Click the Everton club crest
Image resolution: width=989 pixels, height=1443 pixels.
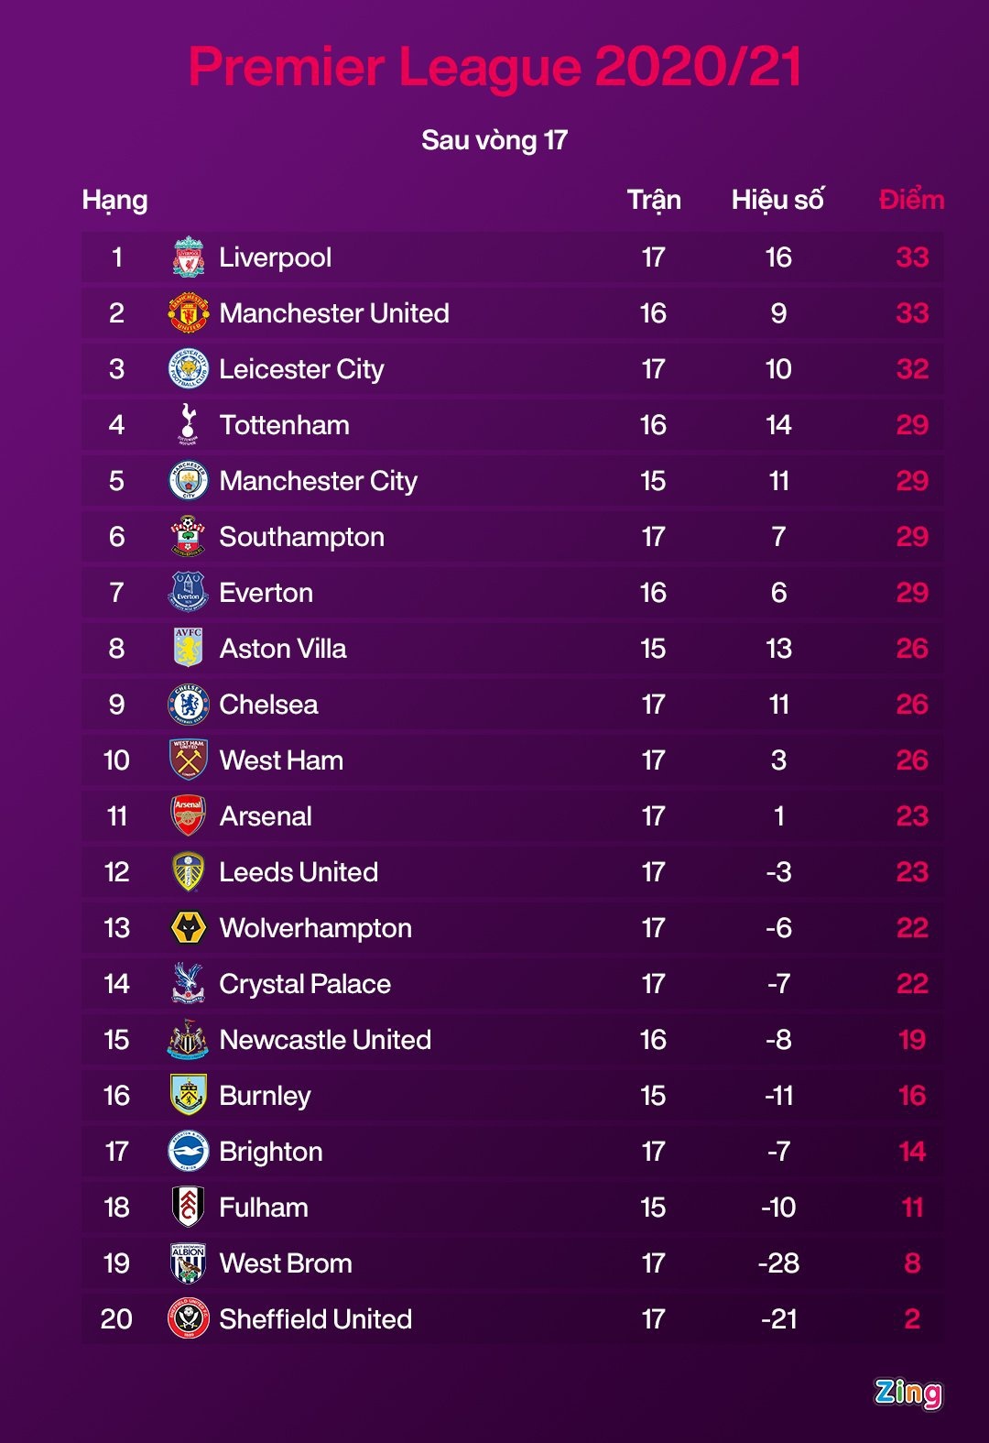[189, 592]
